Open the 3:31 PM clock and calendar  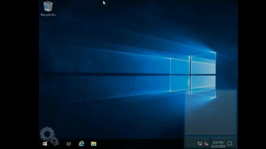pos(218,144)
